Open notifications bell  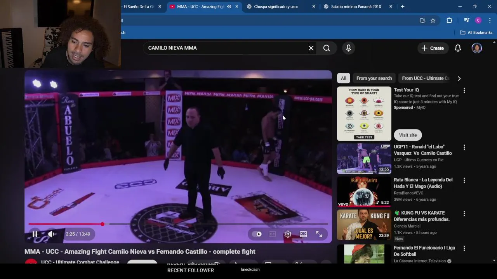click(458, 48)
